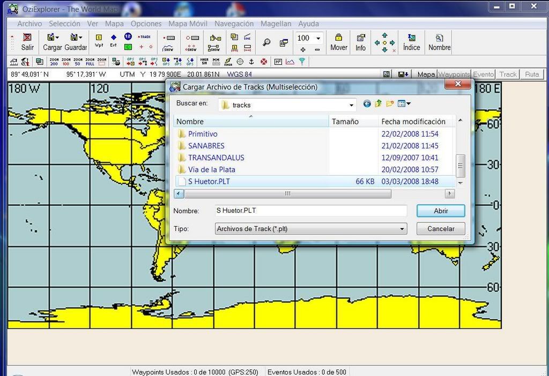Click the NMEA SIM simulator icon

(x=204, y=62)
